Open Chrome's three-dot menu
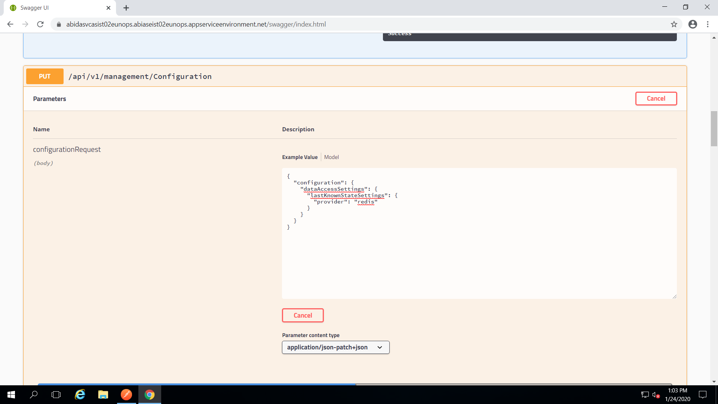The image size is (718, 404). 708,24
